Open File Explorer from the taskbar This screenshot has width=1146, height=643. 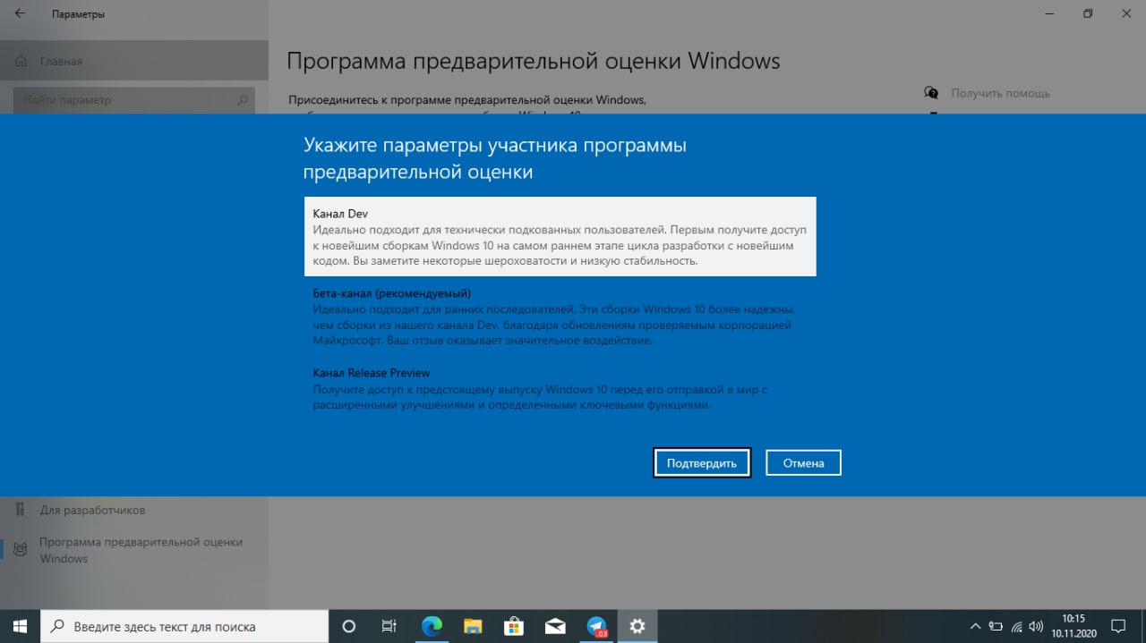coord(473,626)
